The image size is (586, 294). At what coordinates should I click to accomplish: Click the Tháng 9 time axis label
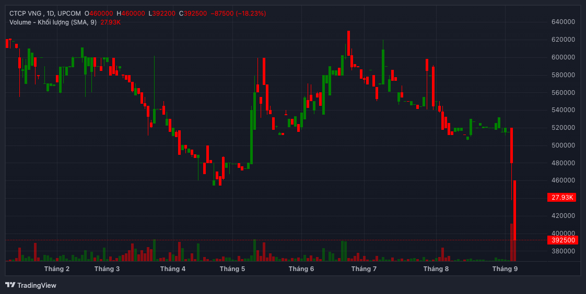click(x=505, y=269)
